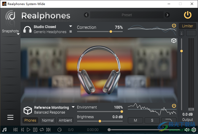Toggle the Correction section power button
198x134 pixels.
(x=174, y=25)
